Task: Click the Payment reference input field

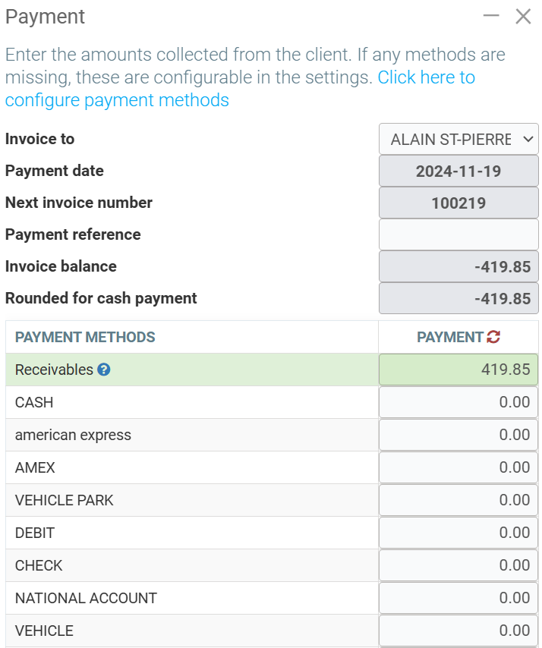Action: point(458,234)
